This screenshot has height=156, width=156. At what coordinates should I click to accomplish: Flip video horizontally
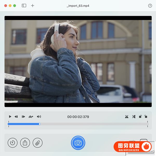coord(127,117)
